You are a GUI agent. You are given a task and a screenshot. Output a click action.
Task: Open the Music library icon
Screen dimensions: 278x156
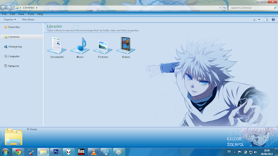pos(80,47)
